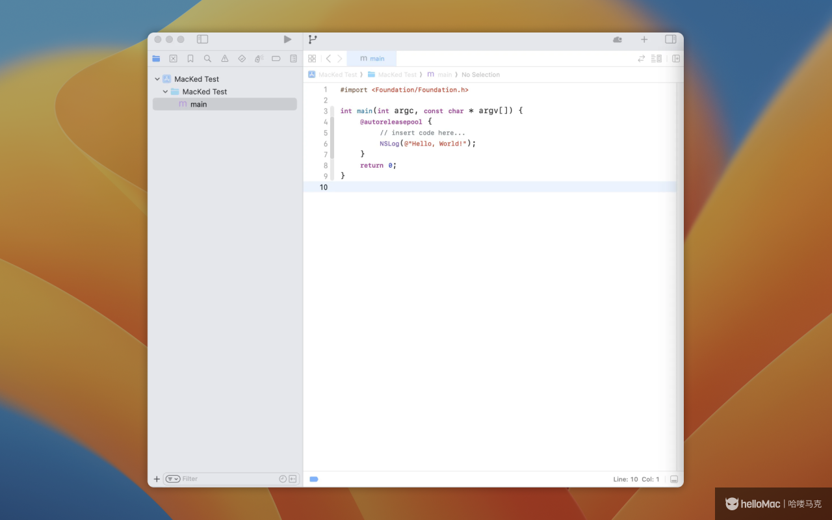Click MacKed Test project in jump bar
This screenshot has width=832, height=520.
[x=333, y=75]
